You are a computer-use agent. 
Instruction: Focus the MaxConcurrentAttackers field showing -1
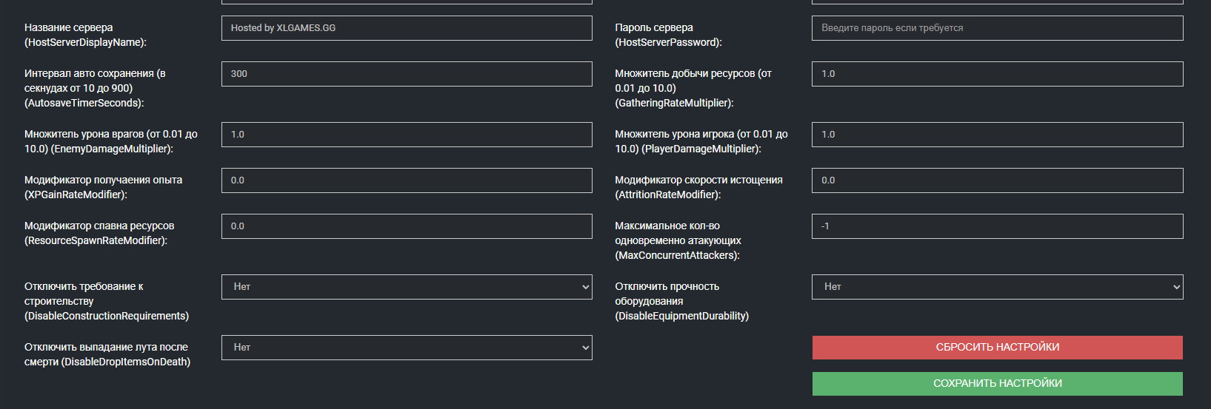pos(997,226)
